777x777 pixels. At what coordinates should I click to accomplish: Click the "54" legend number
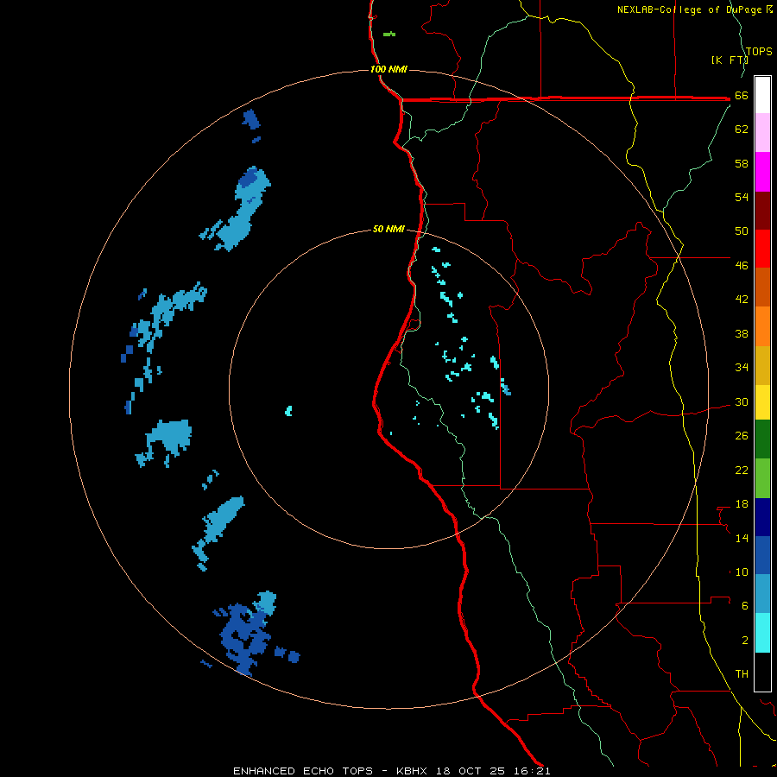click(x=742, y=197)
